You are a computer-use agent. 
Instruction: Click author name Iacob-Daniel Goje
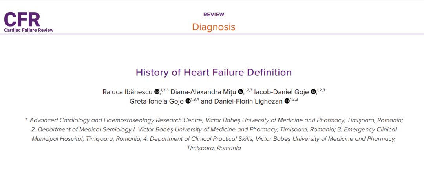282,92
